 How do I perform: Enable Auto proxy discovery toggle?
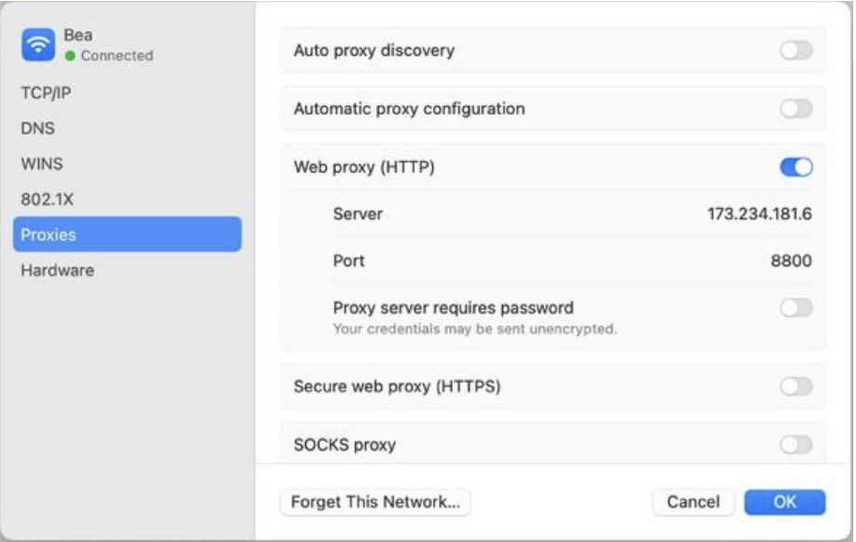point(796,50)
